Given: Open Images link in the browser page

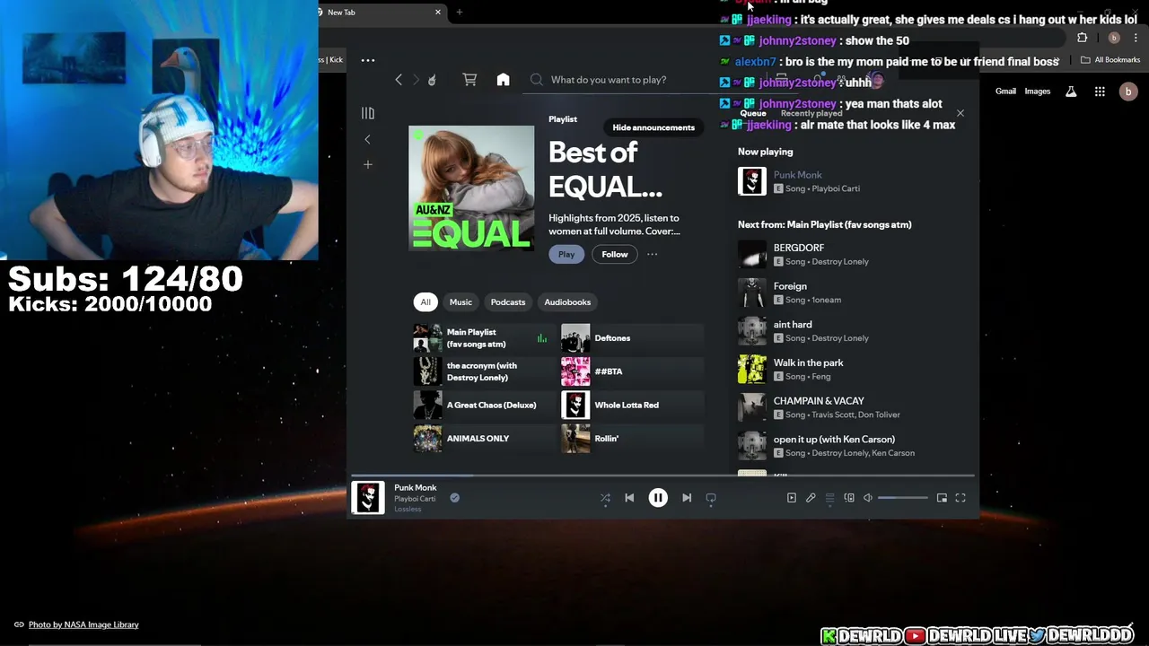Looking at the screenshot, I should click(x=1038, y=92).
